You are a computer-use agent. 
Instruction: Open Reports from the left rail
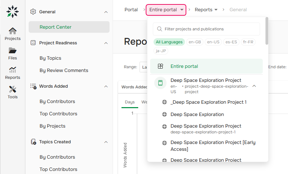pyautogui.click(x=13, y=73)
